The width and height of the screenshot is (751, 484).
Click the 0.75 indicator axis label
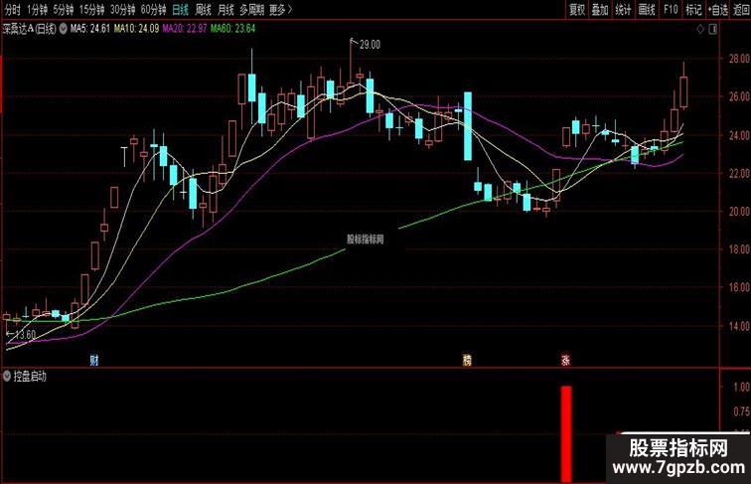(741, 411)
